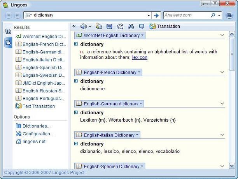This screenshot has width=238, height=179.
Task: Click the entry arrow icon beside Italian dictionary entry
Action: coord(76,144)
